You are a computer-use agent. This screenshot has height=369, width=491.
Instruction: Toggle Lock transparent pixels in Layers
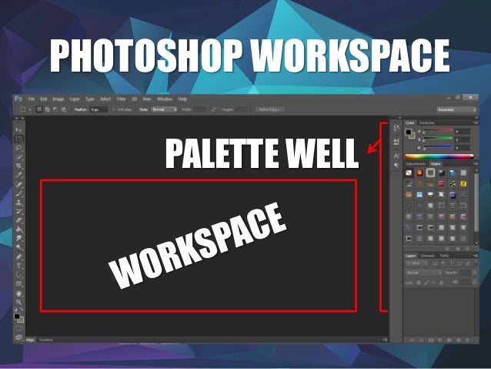point(419,283)
